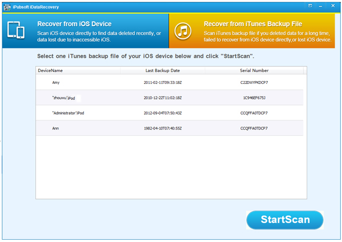
Task: Select the "zhouwu" iPod backup row
Action: point(169,98)
